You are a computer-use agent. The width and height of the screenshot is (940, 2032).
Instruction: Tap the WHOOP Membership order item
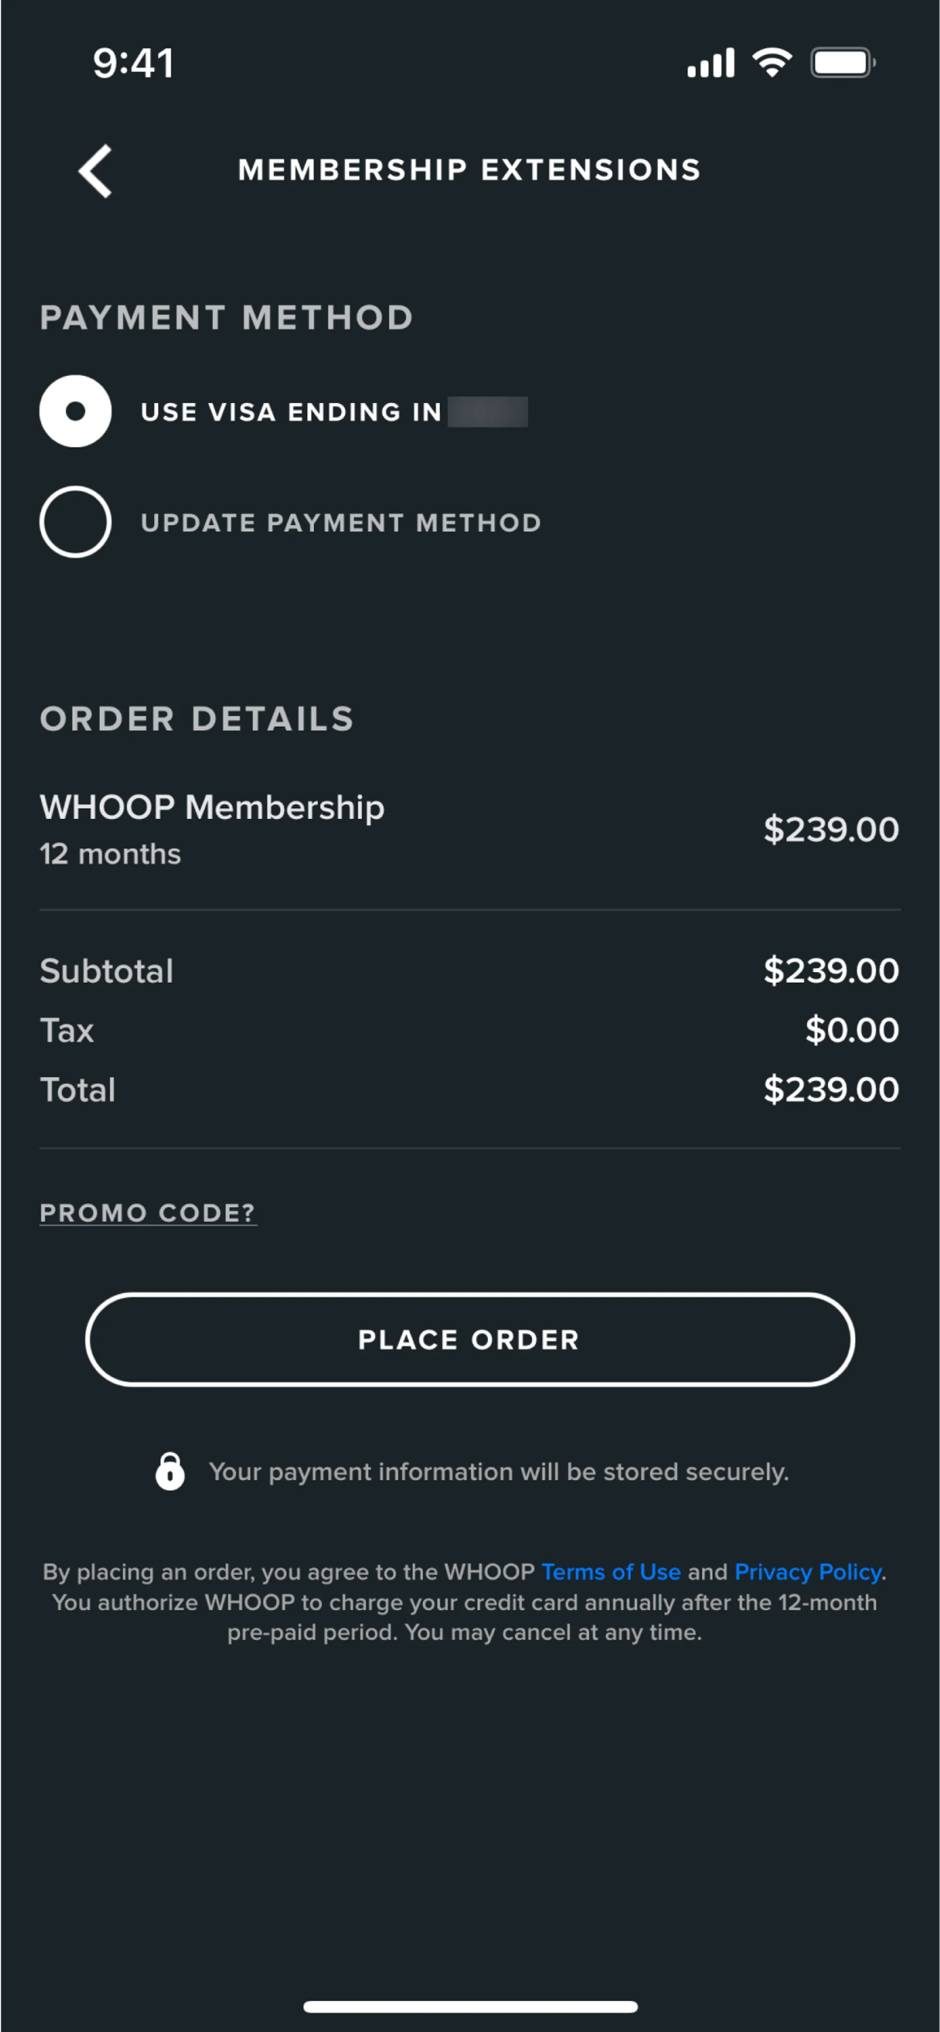(x=212, y=808)
